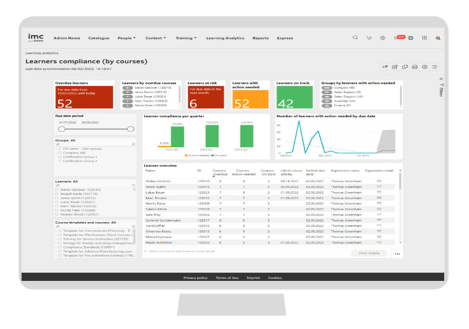The image size is (469, 329).
Task: Open the People dropdown menu
Action: pos(127,38)
